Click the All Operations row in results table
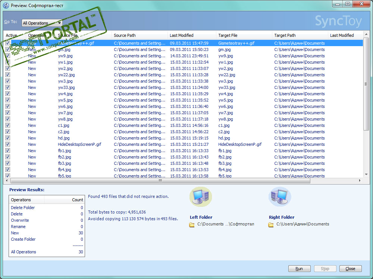This screenshot has width=373, height=279. click(47, 252)
